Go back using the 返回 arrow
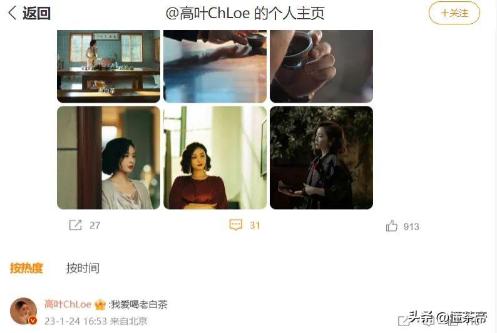This screenshot has height=333, width=497. [x=29, y=13]
